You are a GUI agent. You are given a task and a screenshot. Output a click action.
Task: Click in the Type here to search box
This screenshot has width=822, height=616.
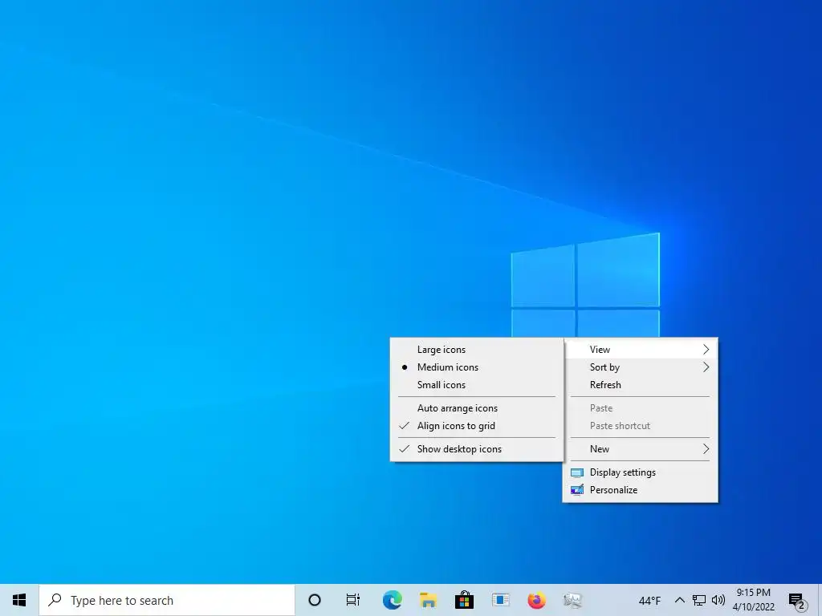[167, 600]
